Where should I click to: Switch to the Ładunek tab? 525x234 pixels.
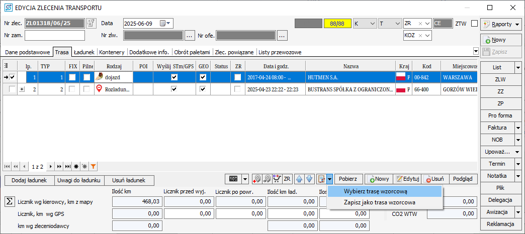pos(84,52)
